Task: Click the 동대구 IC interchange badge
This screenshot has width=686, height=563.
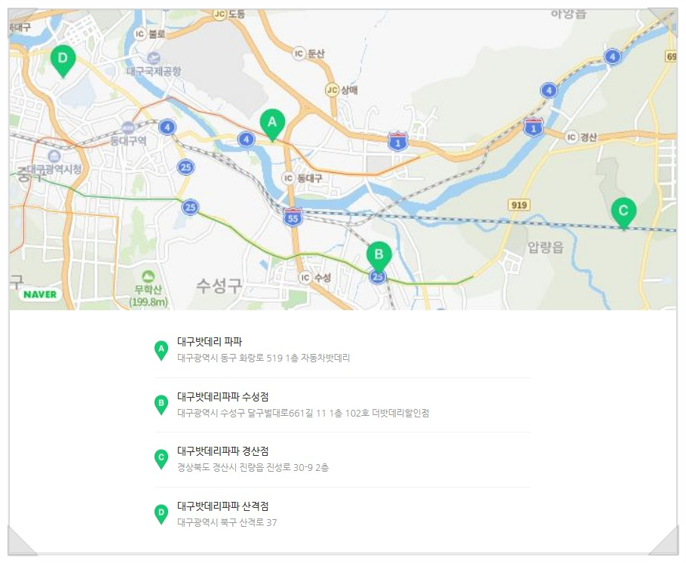Action: tap(288, 178)
